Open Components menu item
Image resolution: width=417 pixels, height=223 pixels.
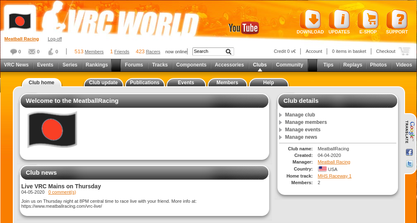(x=191, y=65)
